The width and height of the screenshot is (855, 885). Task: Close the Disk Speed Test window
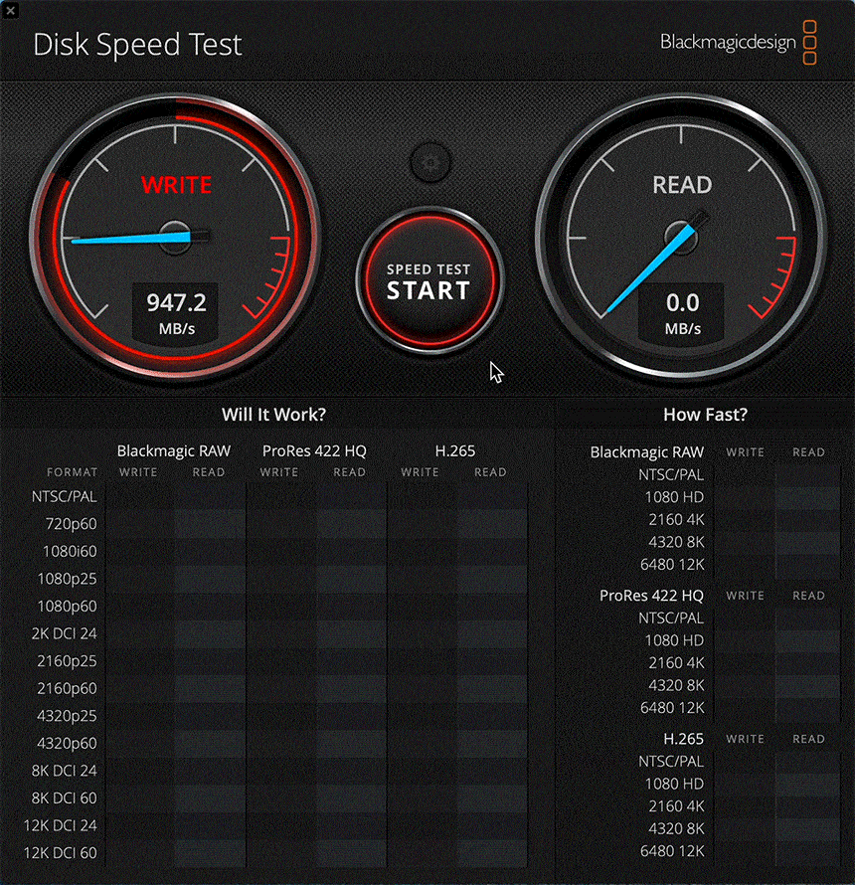10,10
